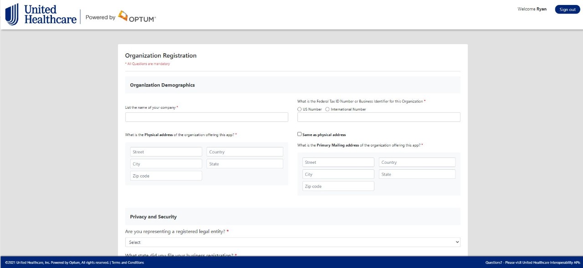
Task: Click the physical address Zip code field
Action: pos(166,176)
